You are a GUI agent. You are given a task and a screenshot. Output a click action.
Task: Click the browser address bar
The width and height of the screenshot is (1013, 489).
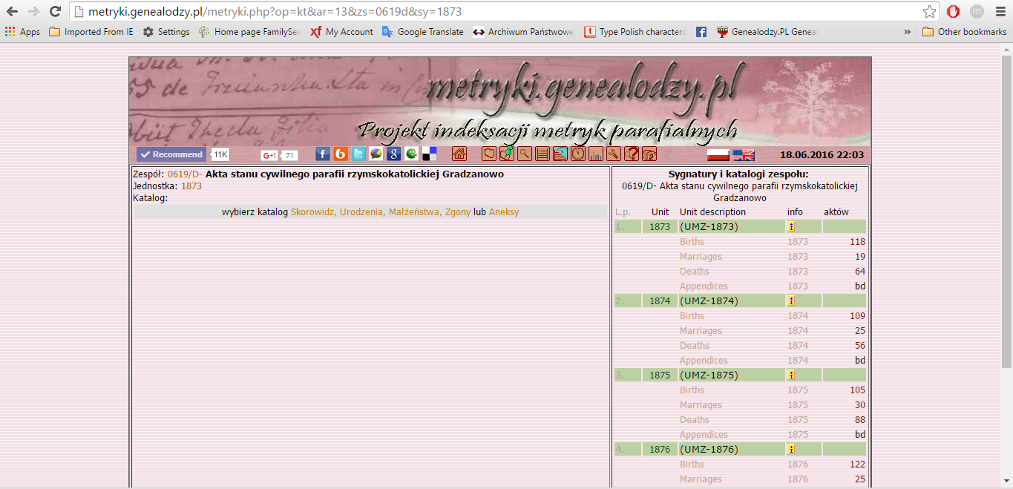490,11
